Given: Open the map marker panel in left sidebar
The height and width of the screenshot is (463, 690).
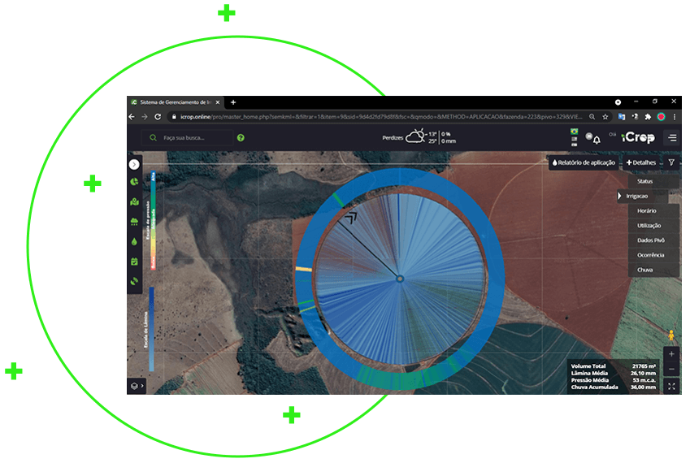Looking at the screenshot, I should (134, 201).
